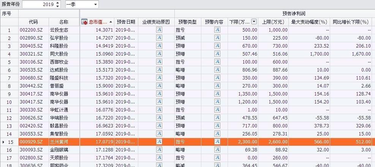Increase report year with up arrow
Image resolution: width=375 pixels, height=167 pixels.
[58, 3]
